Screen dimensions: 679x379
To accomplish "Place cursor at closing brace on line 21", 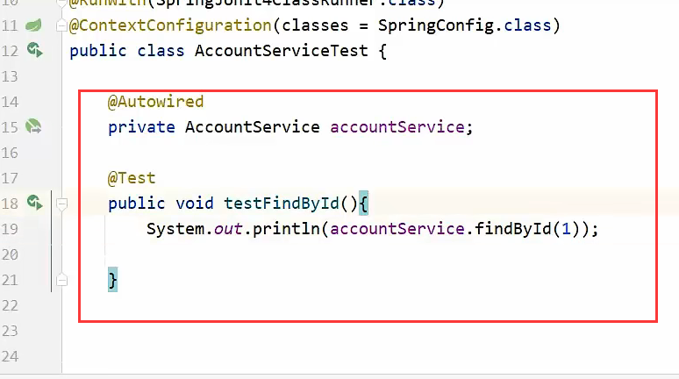I will 112,281.
